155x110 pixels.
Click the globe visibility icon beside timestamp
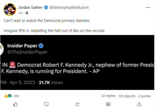27,12
